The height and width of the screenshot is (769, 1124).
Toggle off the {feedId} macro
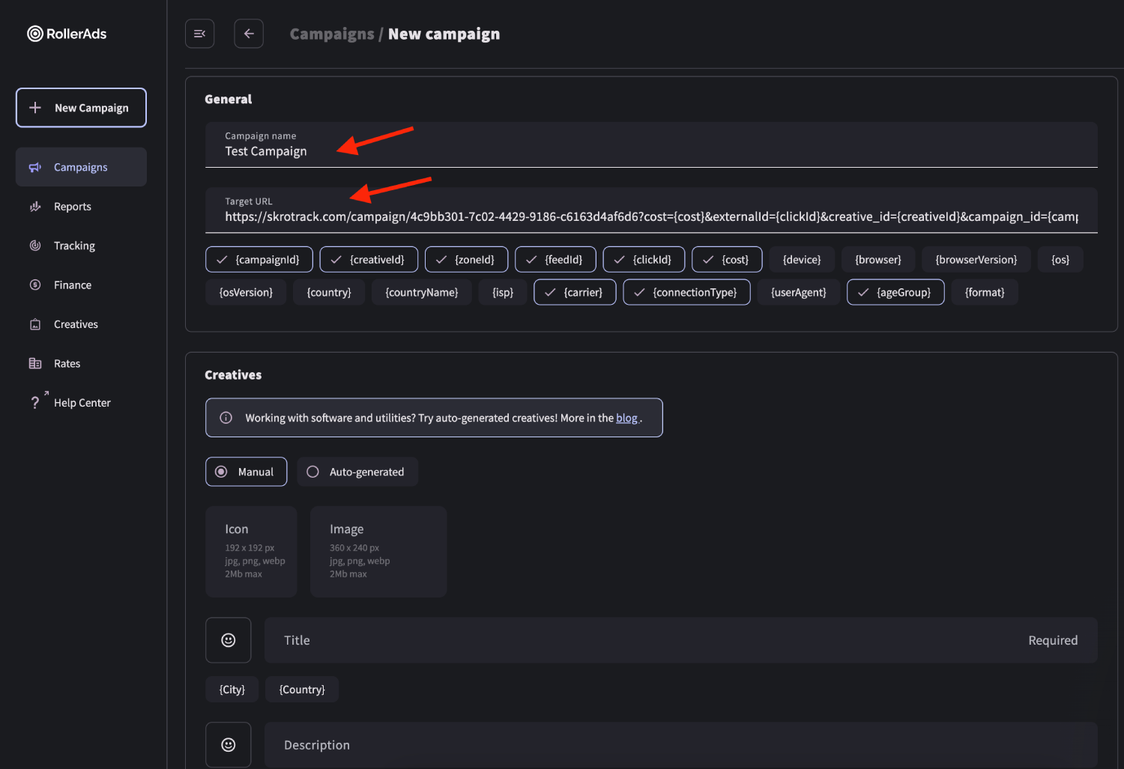(555, 260)
